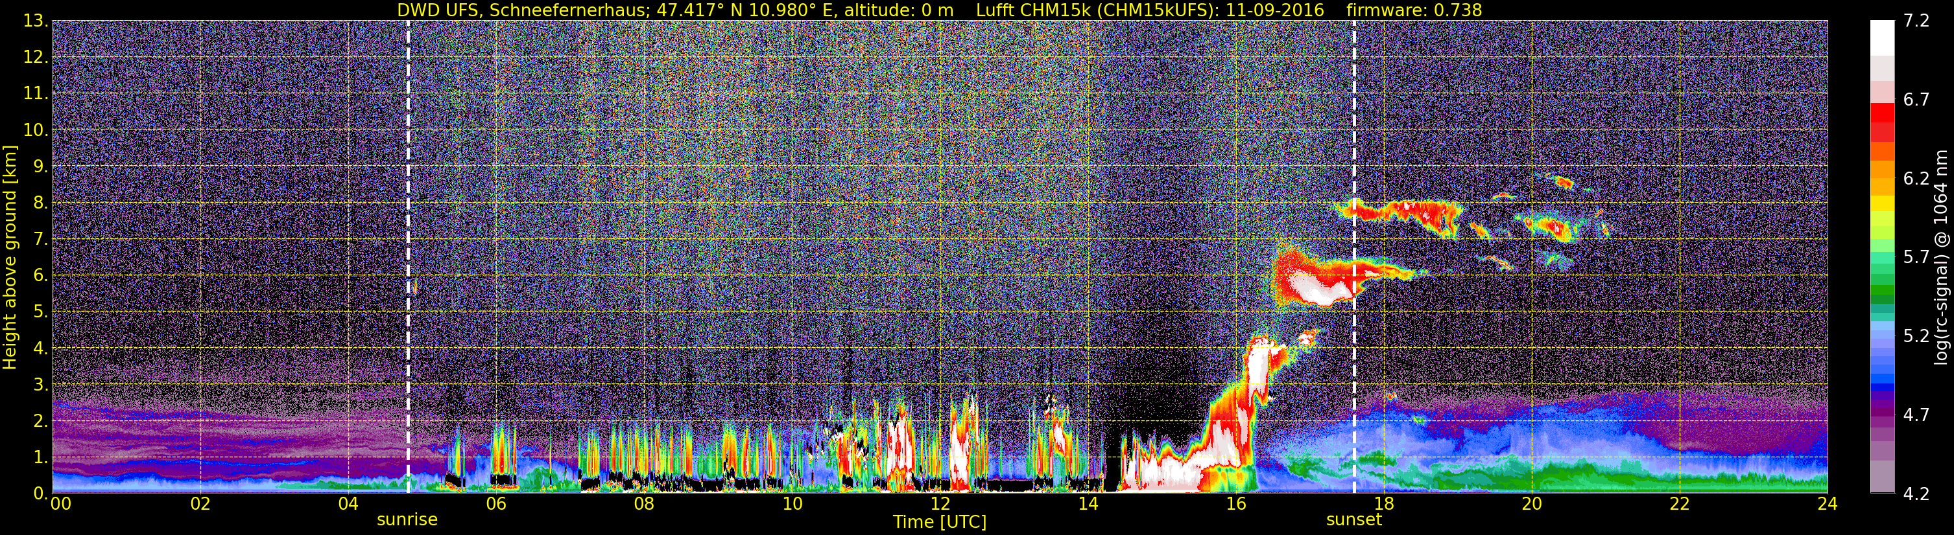Click the white top of the colorbar

(x=1881, y=38)
